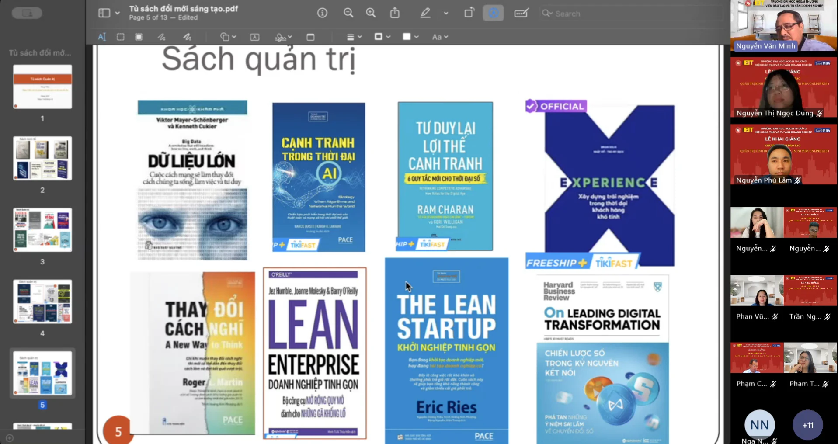The height and width of the screenshot is (444, 838).
Task: Expand the Fill Color dropdown arrow
Action: point(417,37)
